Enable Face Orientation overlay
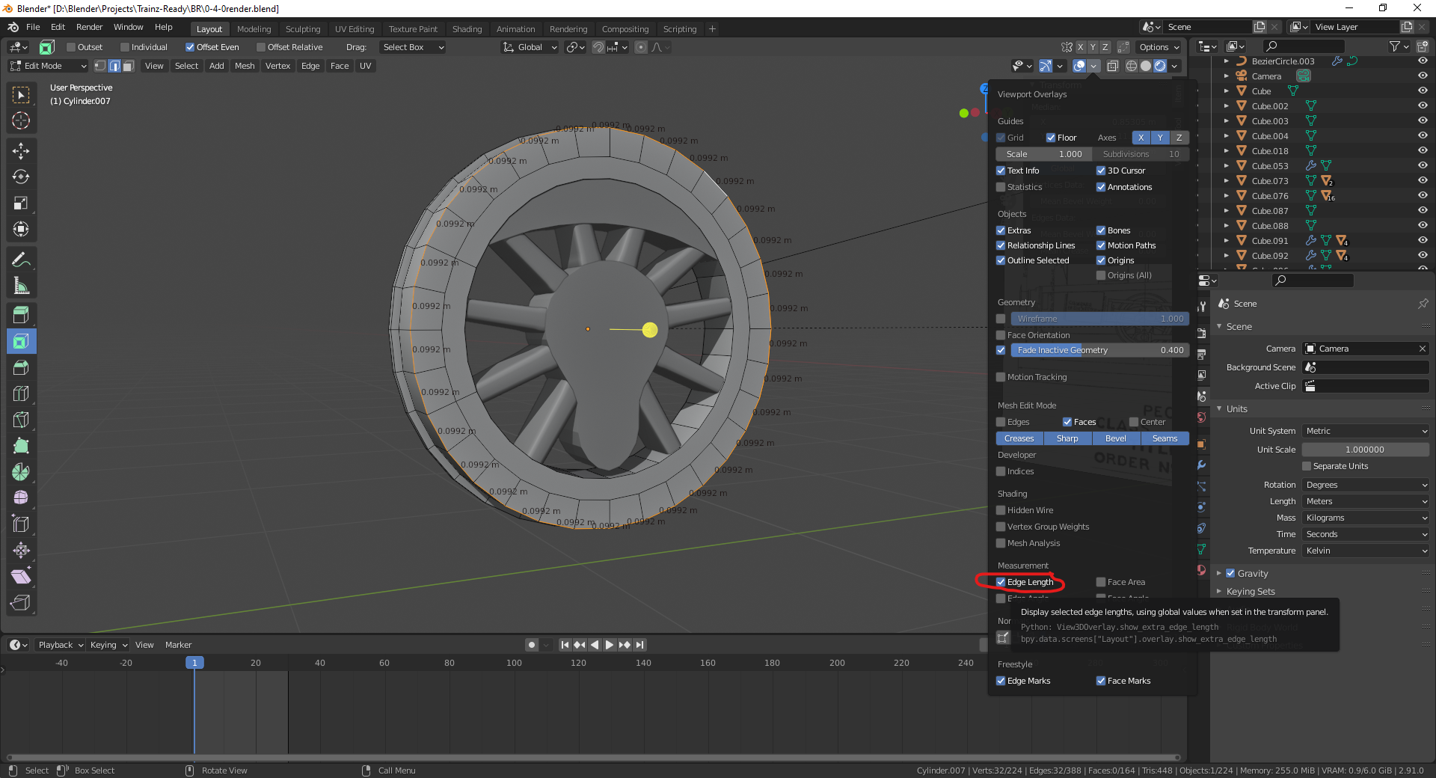 tap(1001, 335)
